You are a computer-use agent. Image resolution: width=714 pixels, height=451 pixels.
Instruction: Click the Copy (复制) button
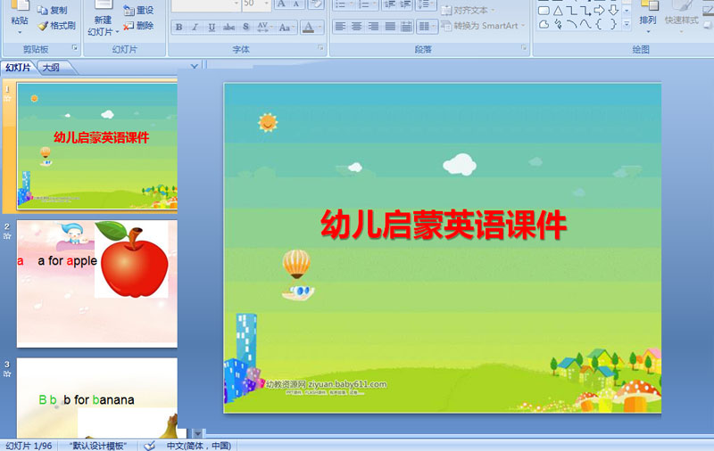[x=53, y=10]
